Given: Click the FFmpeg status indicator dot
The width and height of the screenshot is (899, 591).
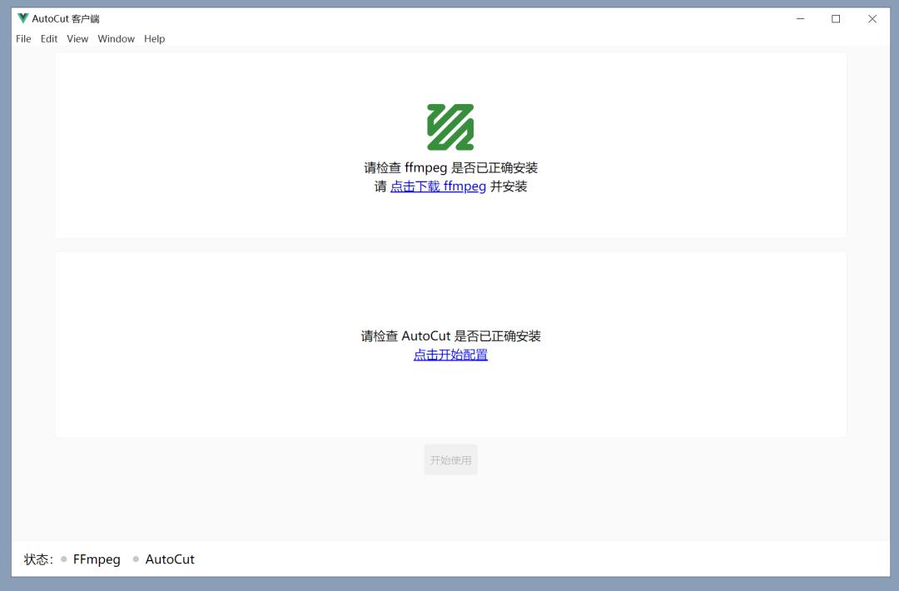Looking at the screenshot, I should (64, 559).
